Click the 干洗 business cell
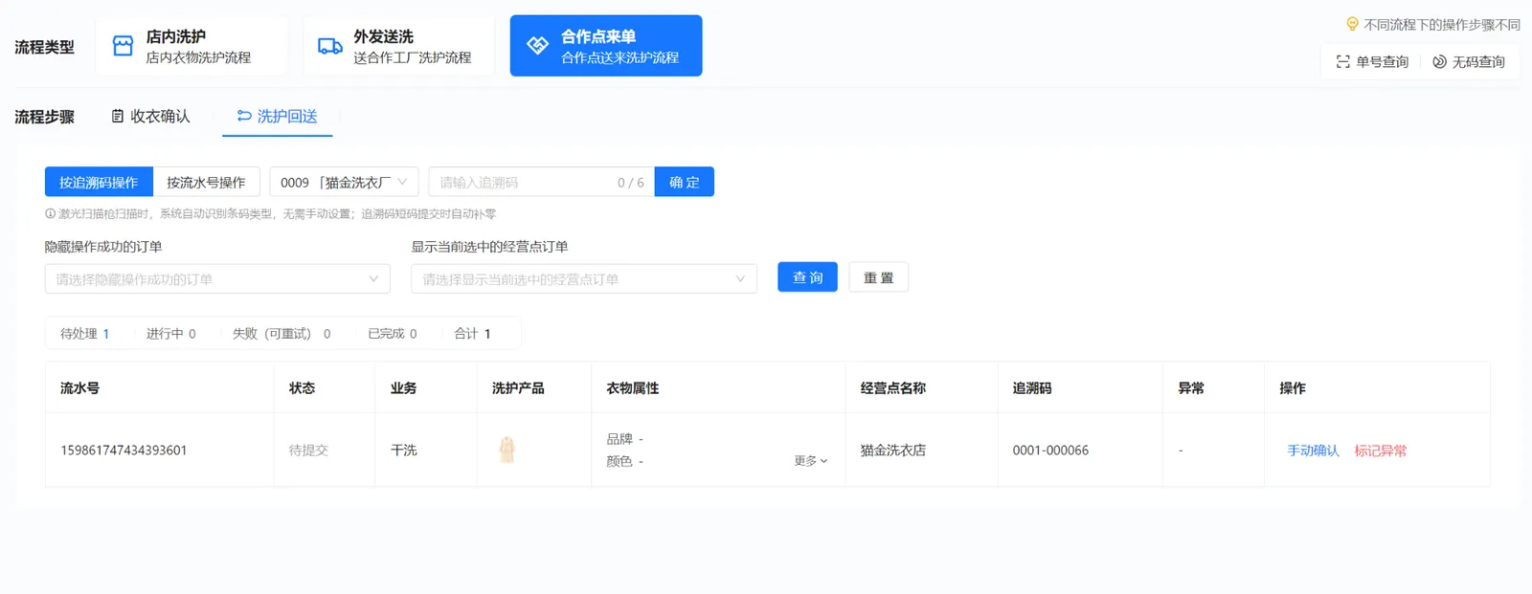This screenshot has height=594, width=1532. pos(404,450)
